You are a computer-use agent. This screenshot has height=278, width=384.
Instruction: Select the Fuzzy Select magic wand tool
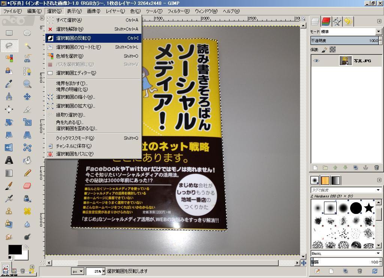[27, 46]
